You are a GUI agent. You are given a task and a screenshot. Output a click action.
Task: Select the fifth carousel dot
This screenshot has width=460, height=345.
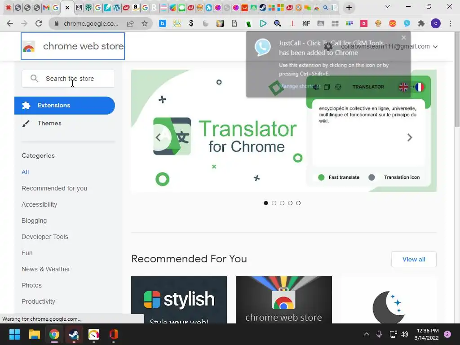298,203
